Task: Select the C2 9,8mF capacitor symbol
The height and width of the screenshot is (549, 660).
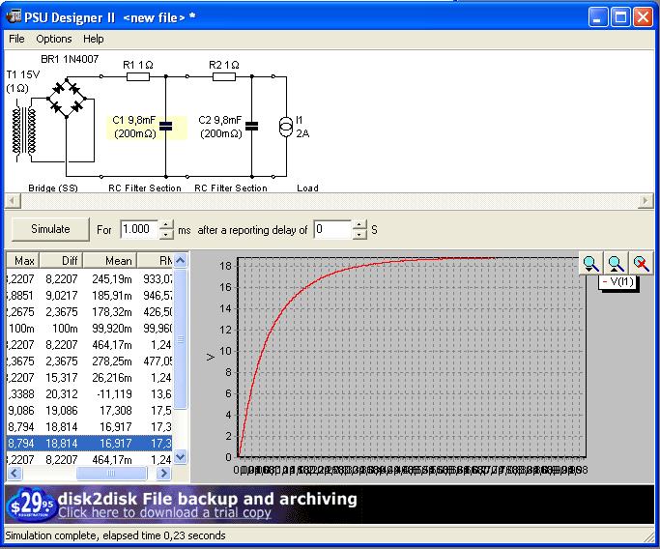Action: click(252, 126)
